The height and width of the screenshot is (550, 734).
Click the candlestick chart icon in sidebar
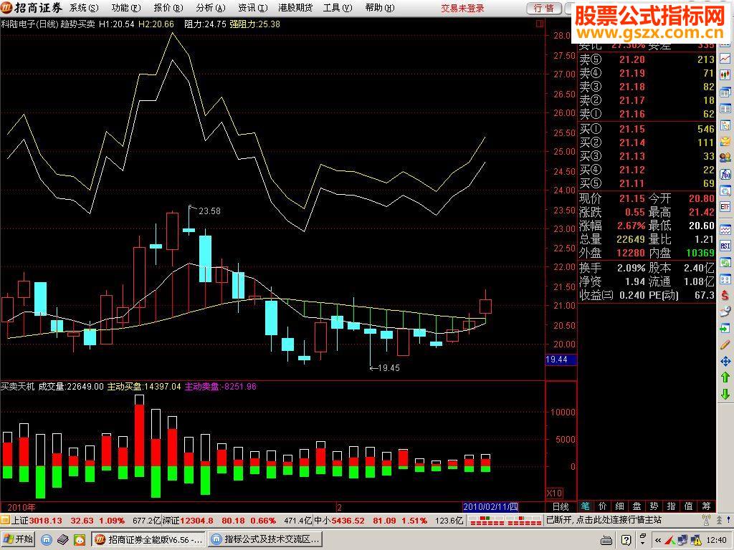725,75
